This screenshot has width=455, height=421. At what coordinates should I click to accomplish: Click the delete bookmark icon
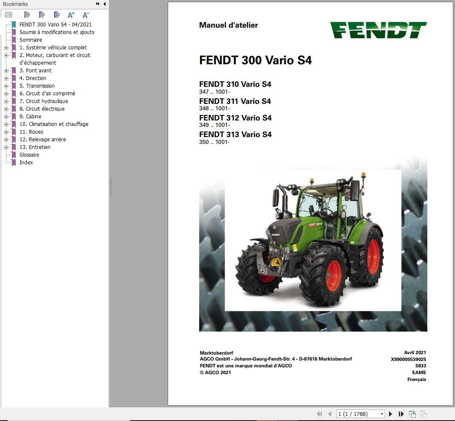tap(27, 14)
